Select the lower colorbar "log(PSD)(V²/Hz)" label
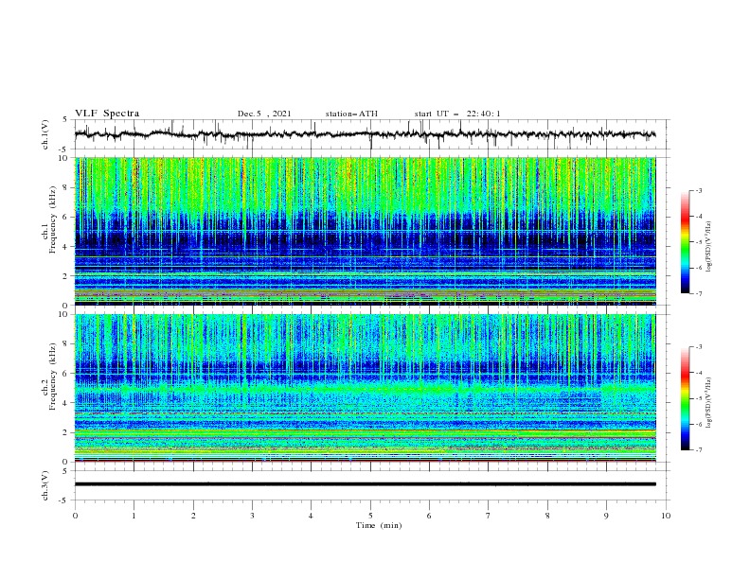This screenshot has width=750, height=579. pos(710,403)
